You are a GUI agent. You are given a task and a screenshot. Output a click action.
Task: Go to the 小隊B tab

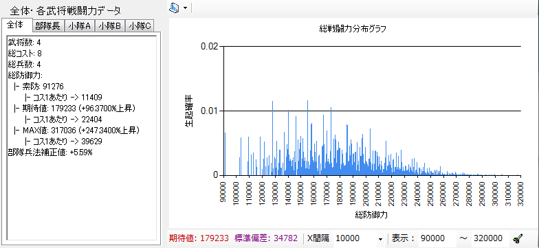pos(110,26)
